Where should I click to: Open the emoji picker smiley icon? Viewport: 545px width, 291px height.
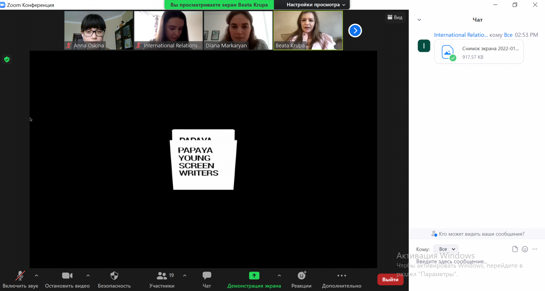click(x=525, y=249)
